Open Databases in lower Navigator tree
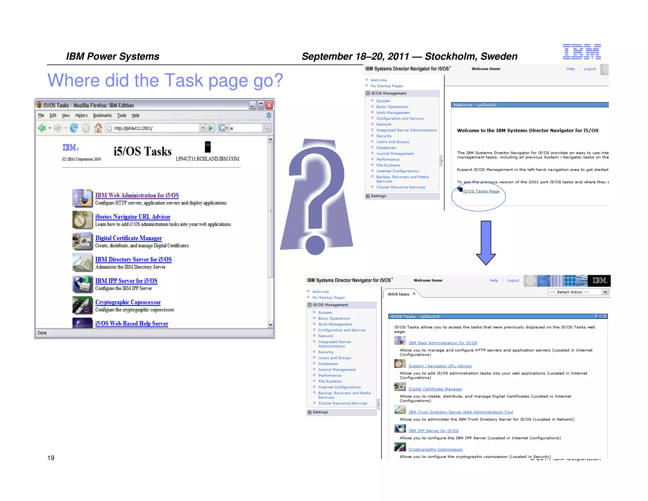Viewport: 648px width, 501px height. (328, 364)
